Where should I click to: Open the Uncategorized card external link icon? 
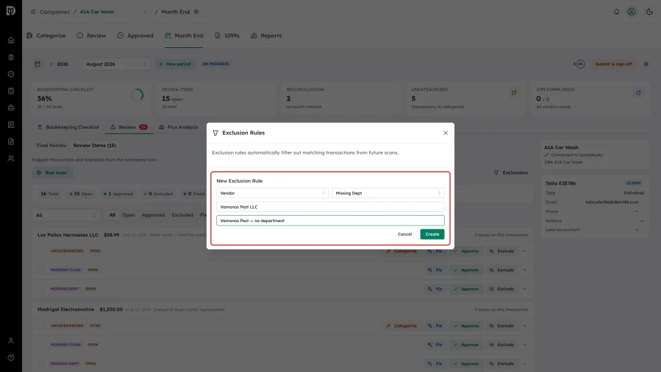(514, 93)
